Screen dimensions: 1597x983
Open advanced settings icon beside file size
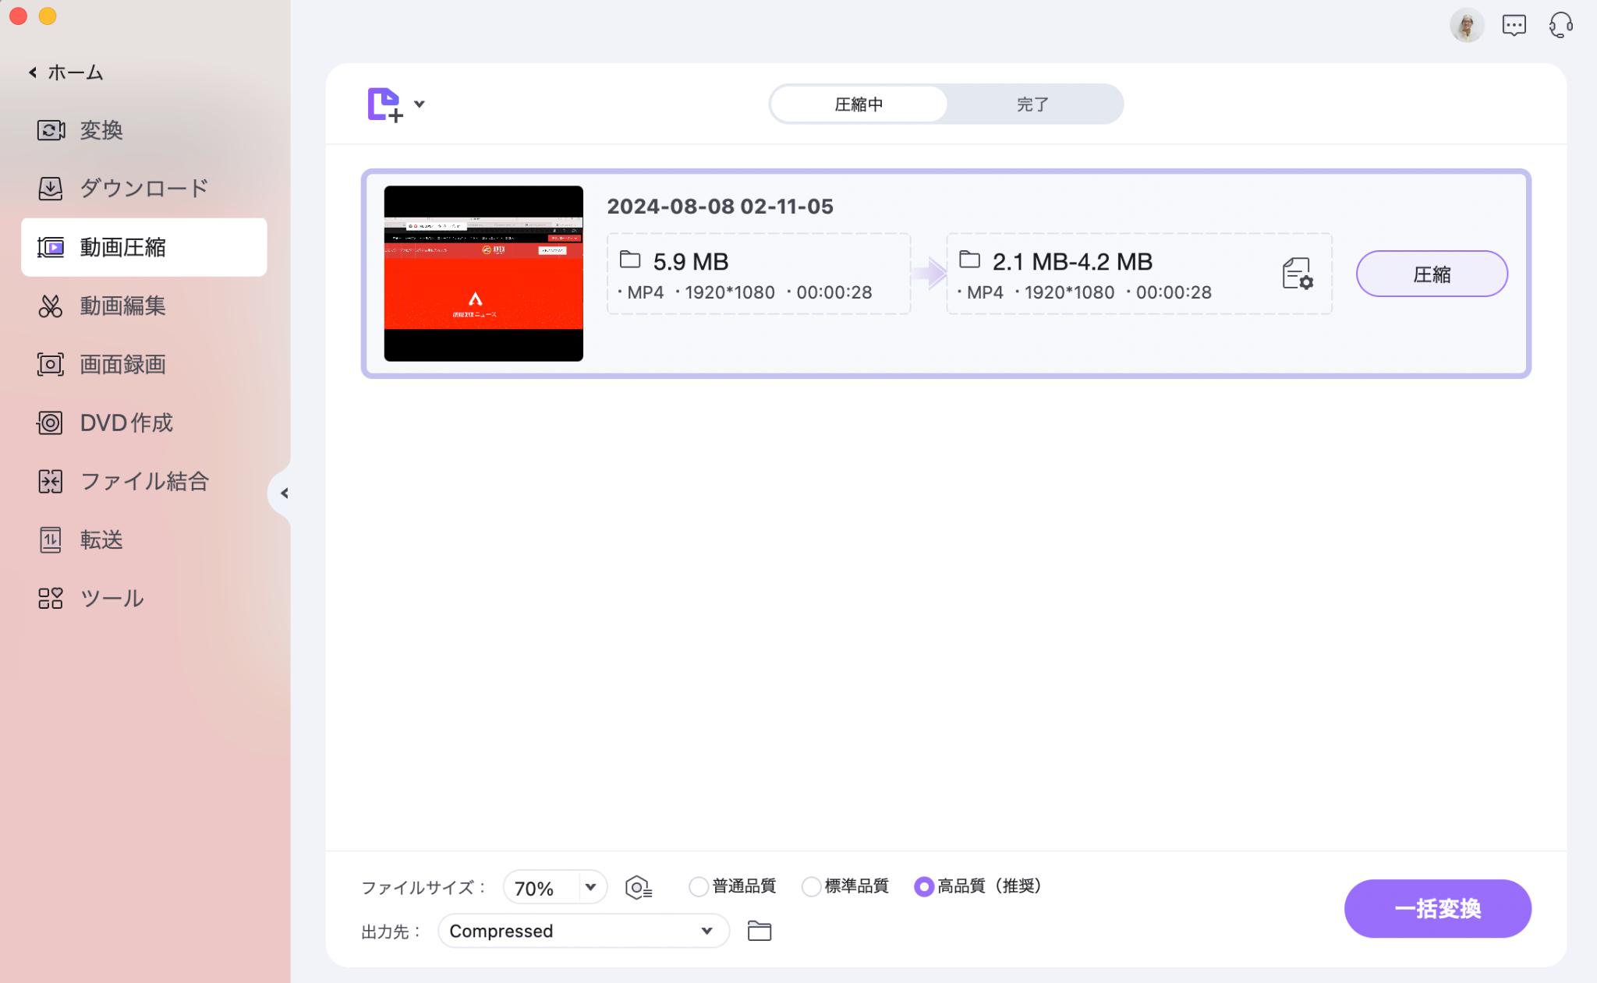pyautogui.click(x=639, y=887)
